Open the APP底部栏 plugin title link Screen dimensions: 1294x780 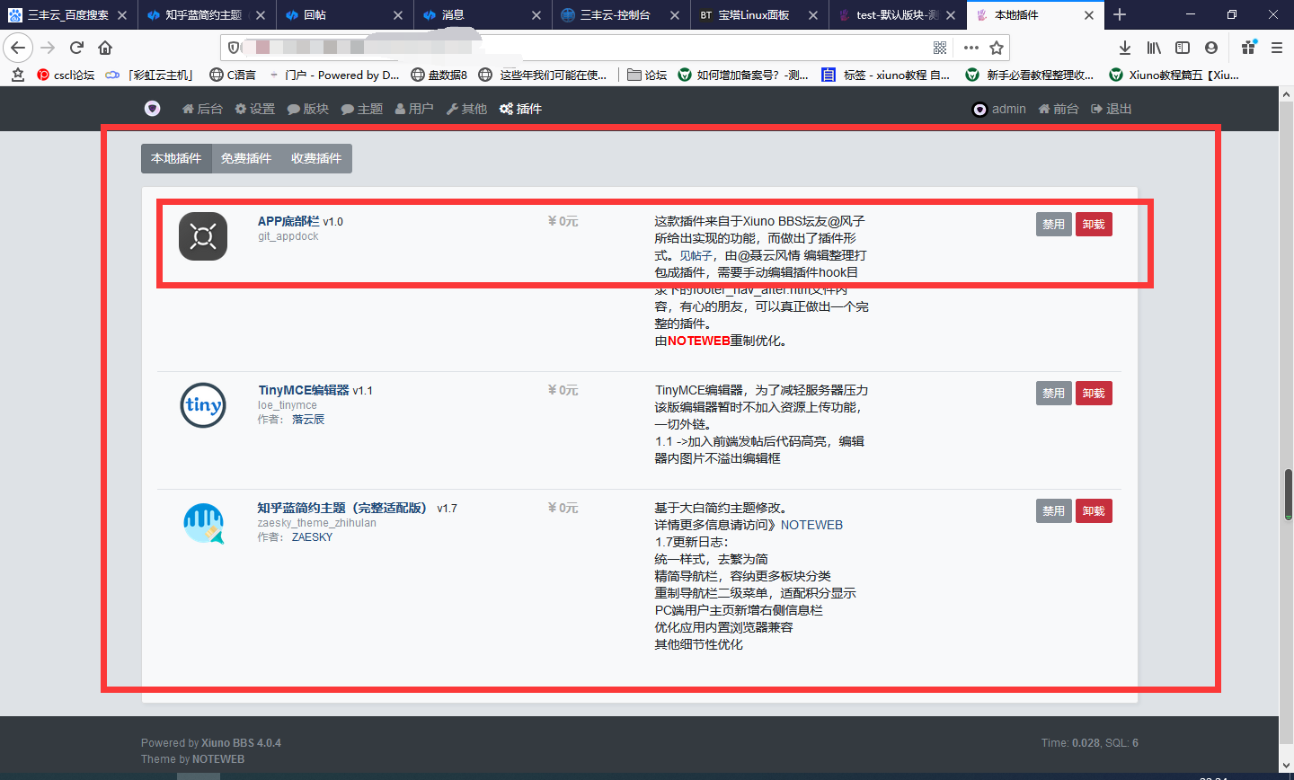tap(288, 221)
